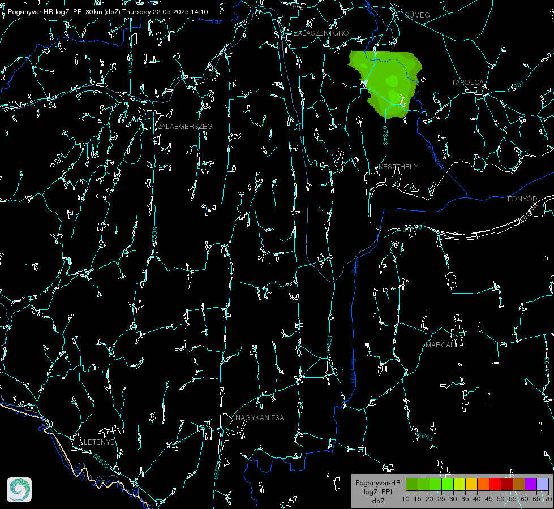The image size is (554, 509).
Task: Click the legend scale value 30
Action: 453,499
